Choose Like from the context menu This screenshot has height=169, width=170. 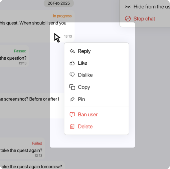[97, 63]
